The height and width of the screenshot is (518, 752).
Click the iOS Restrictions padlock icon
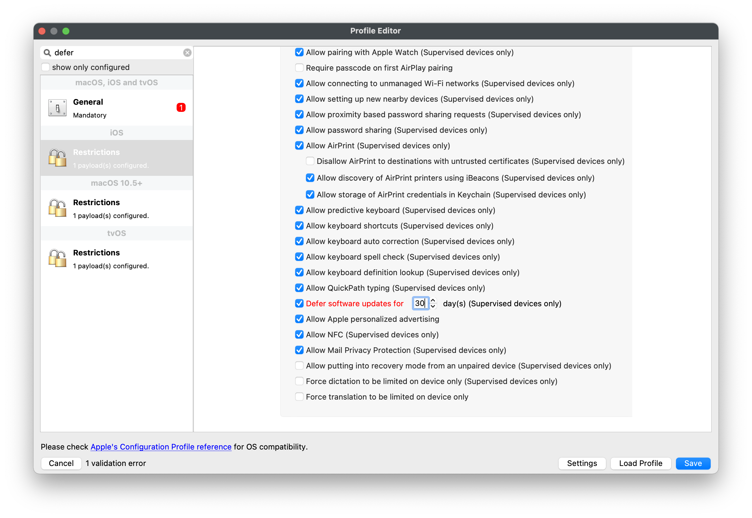(57, 158)
